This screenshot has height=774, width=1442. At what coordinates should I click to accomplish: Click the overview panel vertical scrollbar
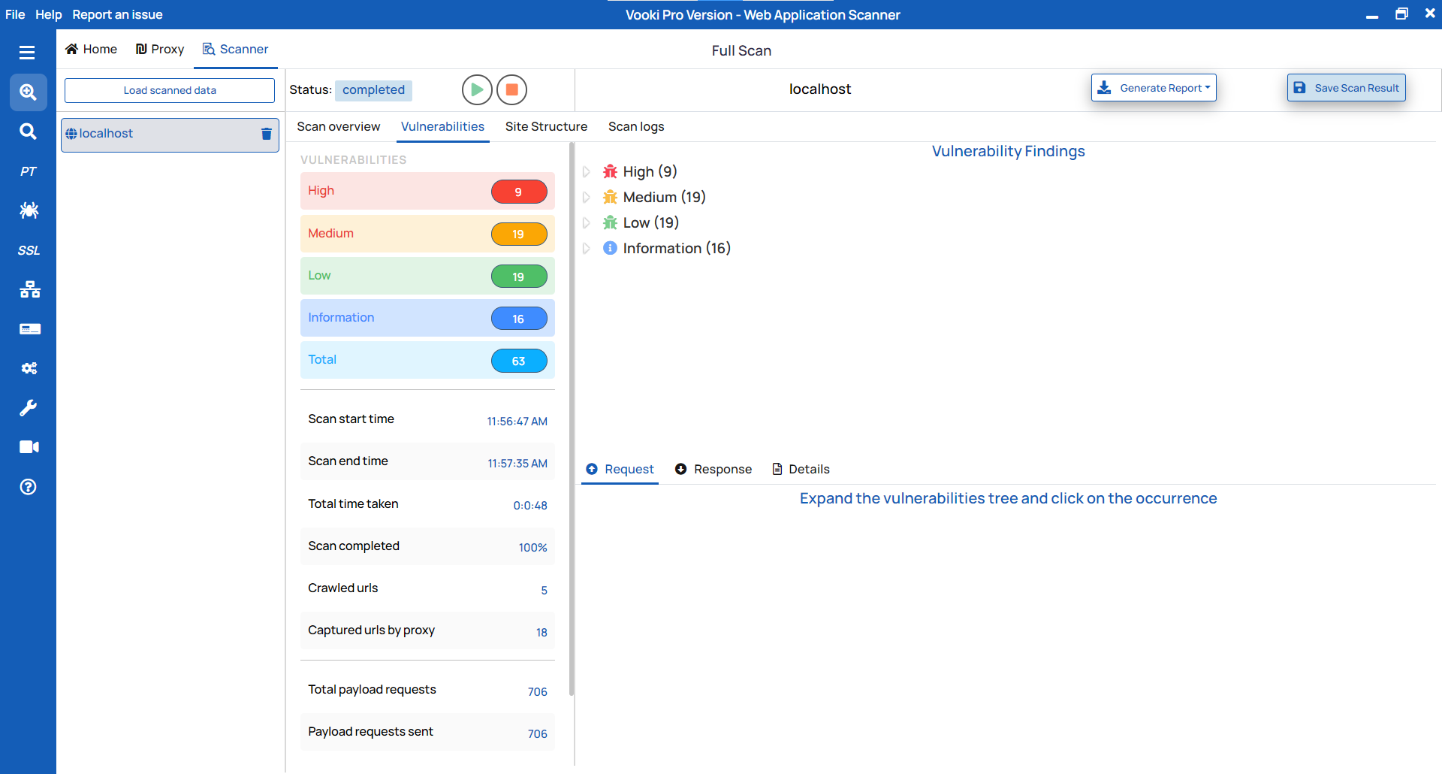pos(572,421)
